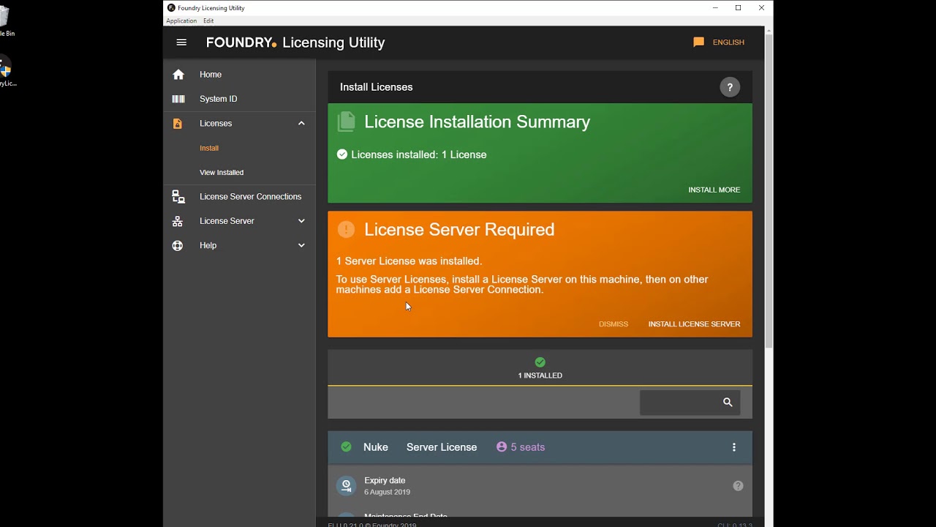Open the Install Licenses help question mark

coord(730,87)
